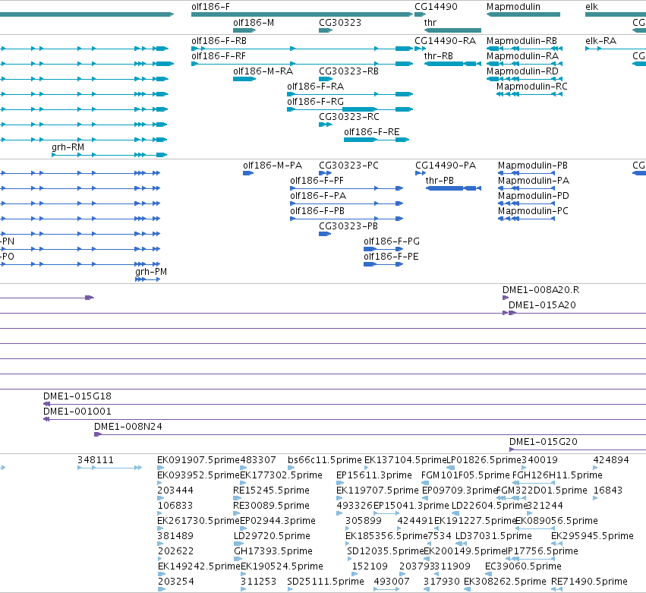Click transcript CG30323-RC
Screen dimensions: 646x593
[326, 125]
